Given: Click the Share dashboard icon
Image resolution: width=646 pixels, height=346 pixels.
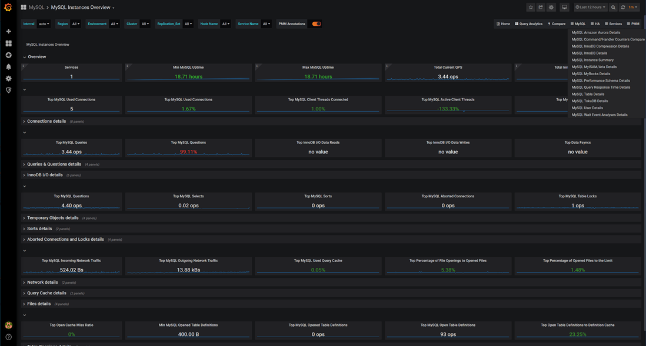Looking at the screenshot, I should (541, 8).
